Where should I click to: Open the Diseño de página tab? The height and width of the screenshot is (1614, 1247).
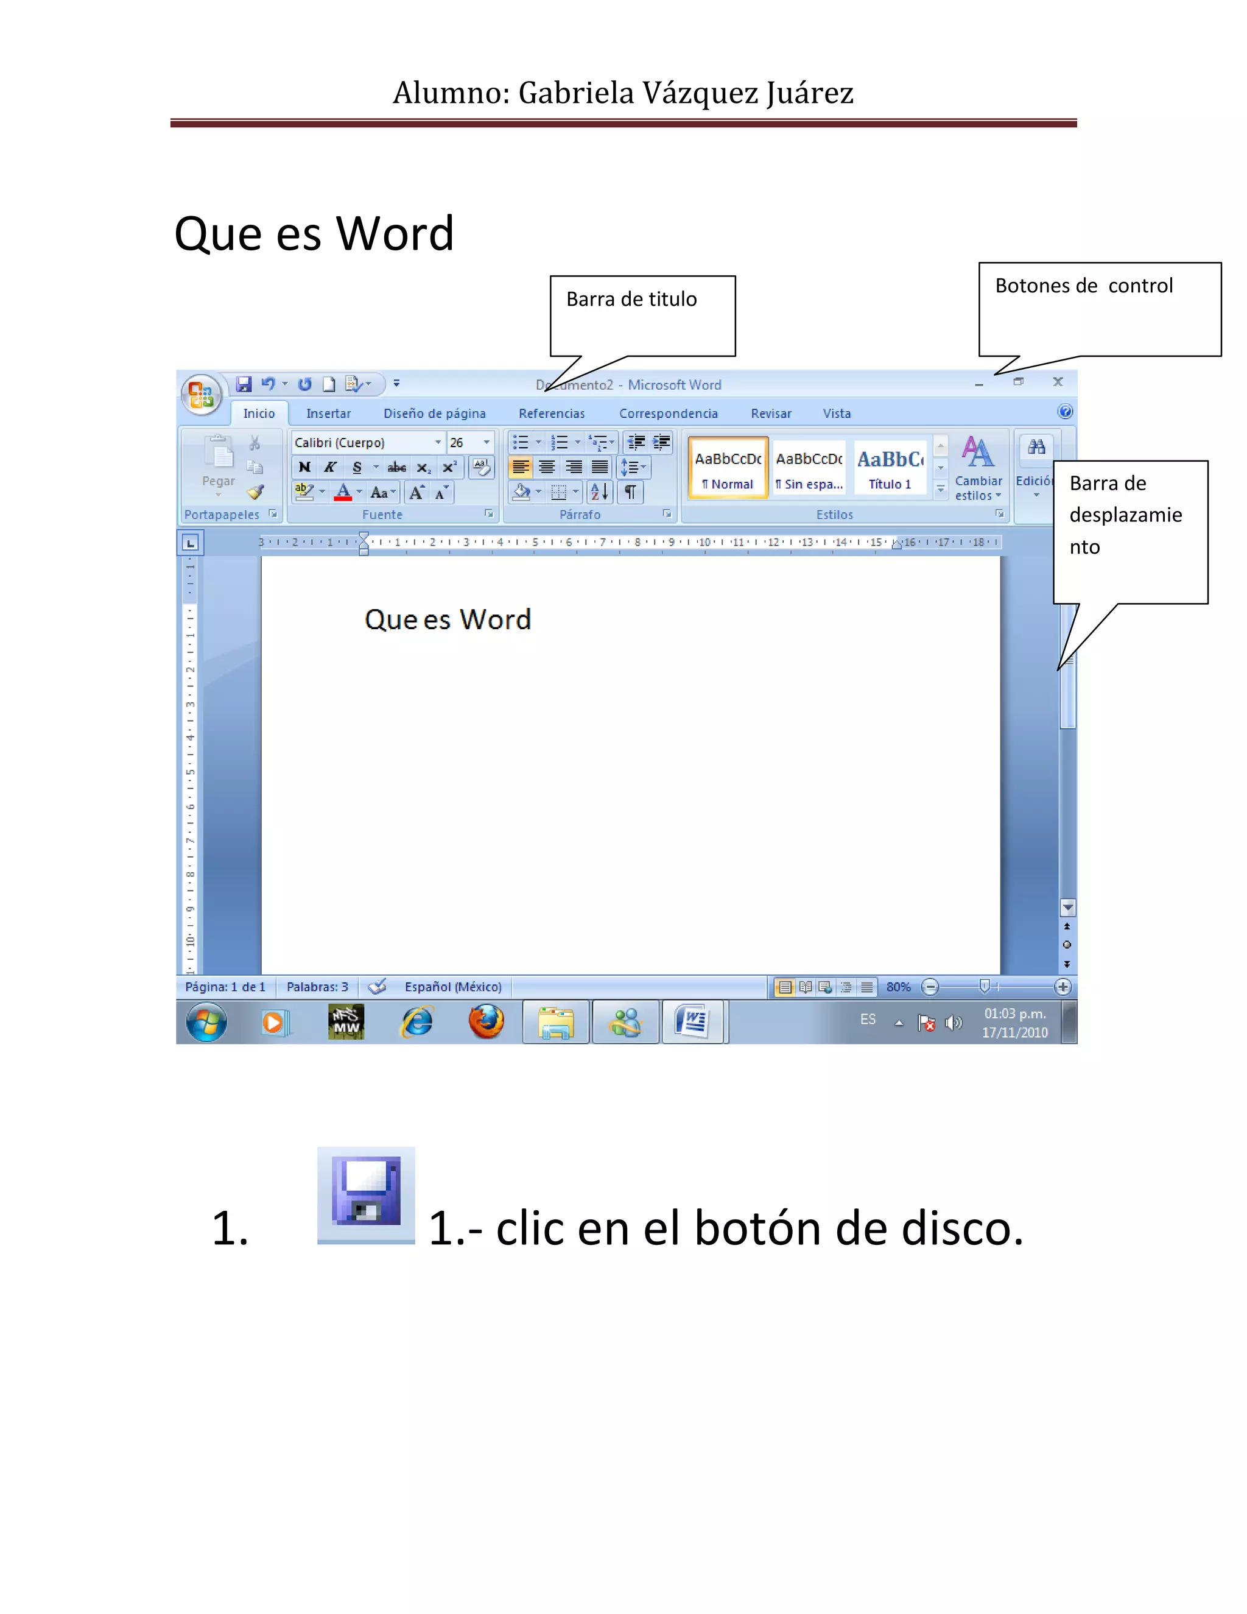point(434,414)
